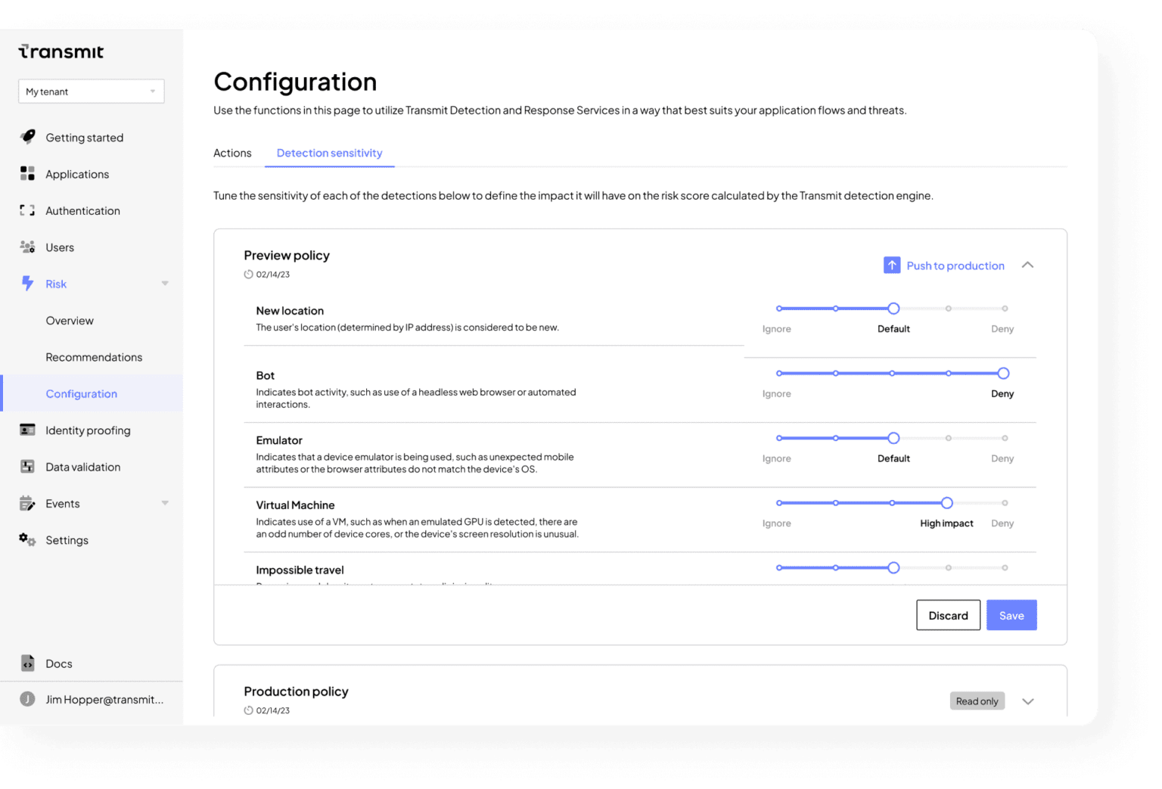Save the preview policy changes

coord(1011,615)
